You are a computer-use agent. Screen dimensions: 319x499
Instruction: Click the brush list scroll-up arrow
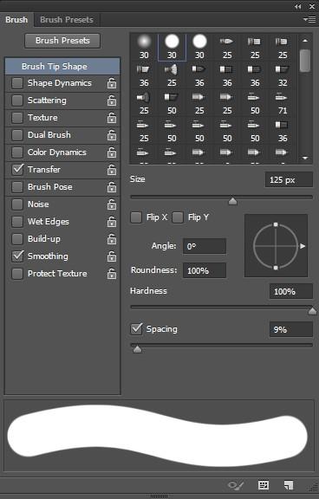pyautogui.click(x=305, y=41)
